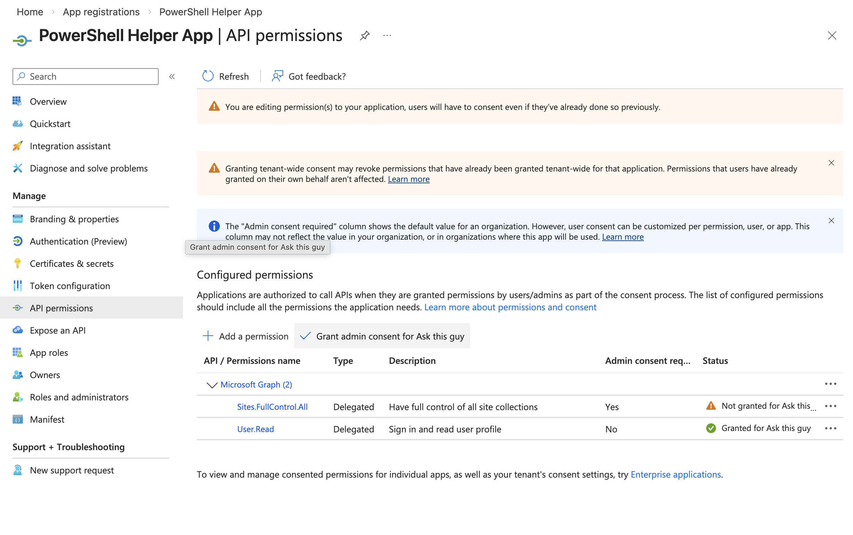Open Certificates & secrets via the key icon
The height and width of the screenshot is (535, 853).
click(x=17, y=263)
